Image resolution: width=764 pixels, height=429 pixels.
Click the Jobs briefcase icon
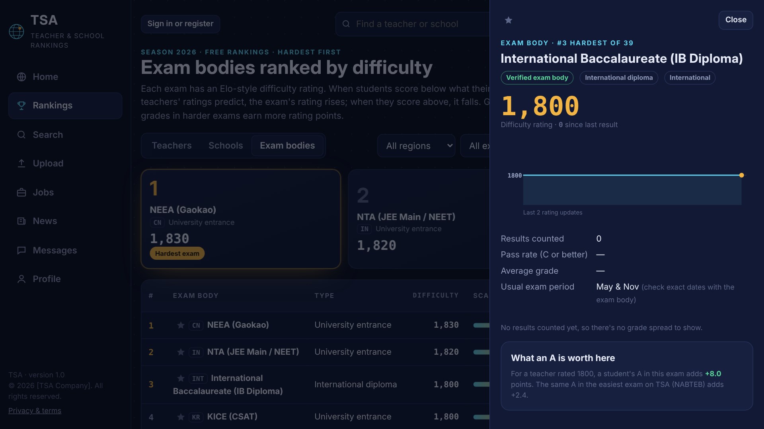coord(21,192)
